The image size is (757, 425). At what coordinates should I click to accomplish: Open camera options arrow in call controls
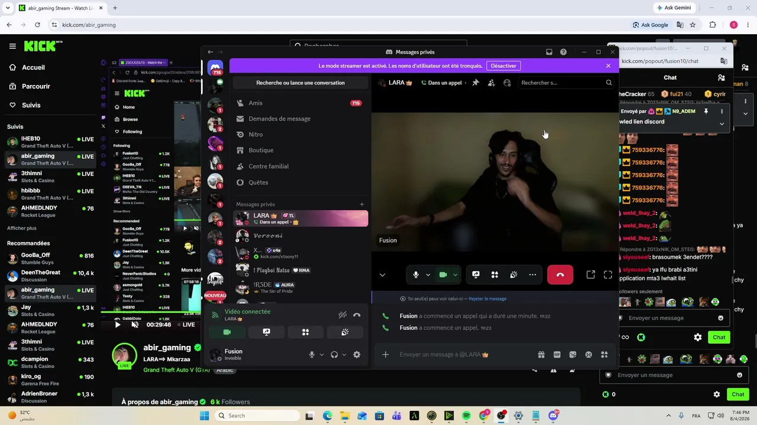455,275
